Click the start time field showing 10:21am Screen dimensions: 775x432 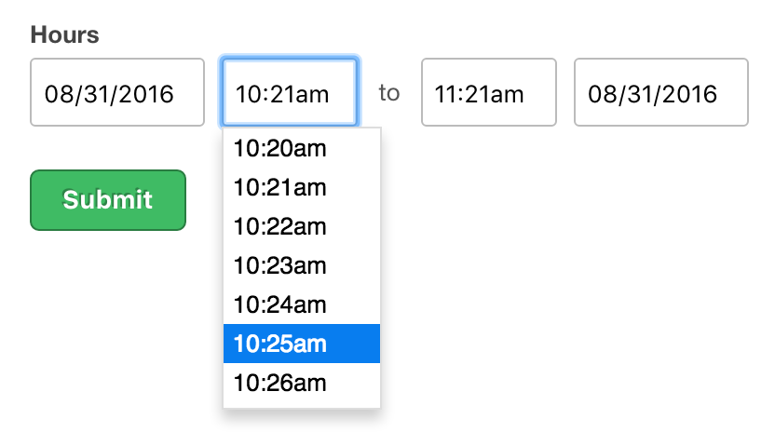point(289,93)
